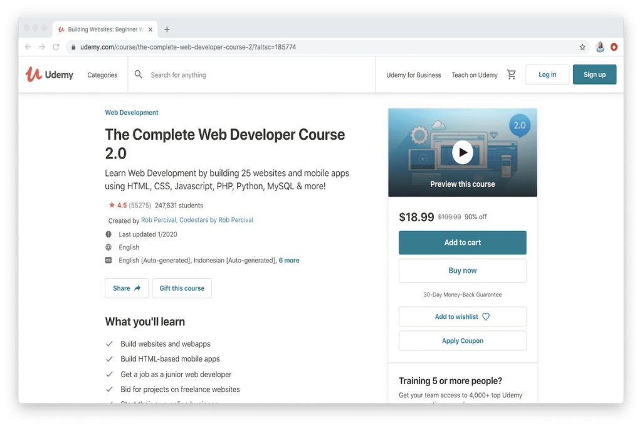The height and width of the screenshot is (428, 642).
Task: Click Add to cart button
Action: click(x=463, y=243)
